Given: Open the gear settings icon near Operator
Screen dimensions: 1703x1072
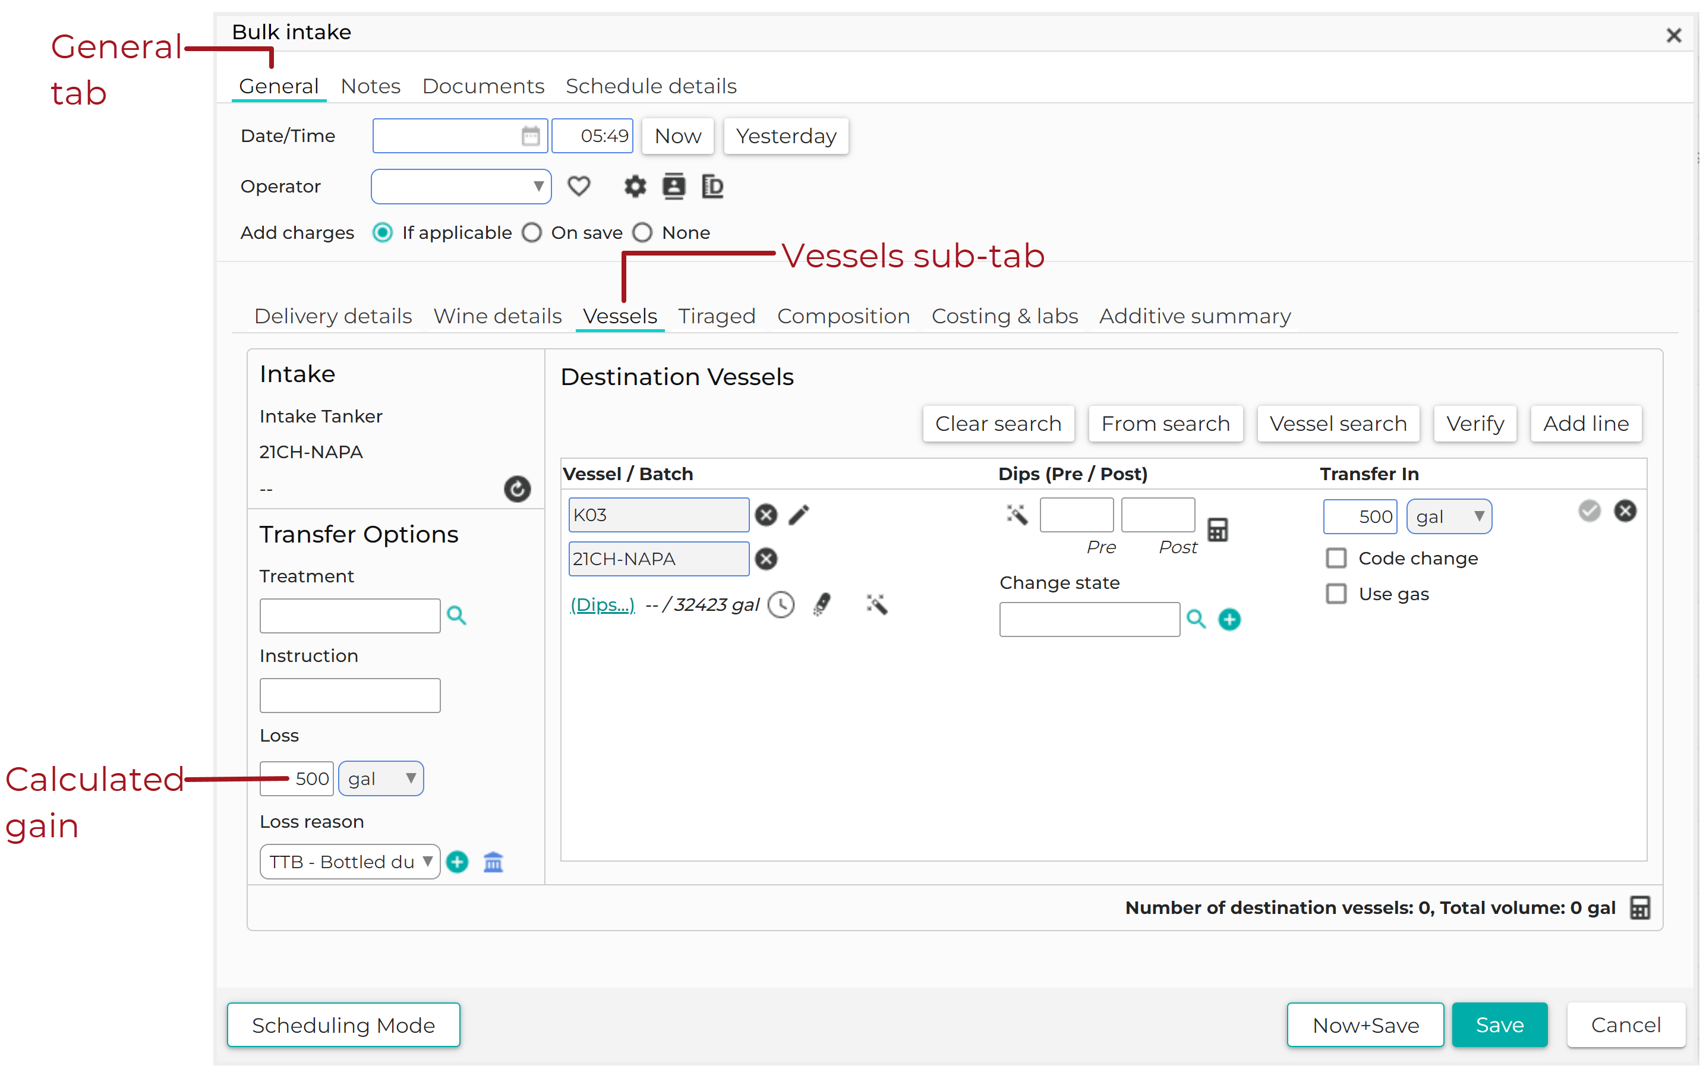Looking at the screenshot, I should click(x=635, y=187).
